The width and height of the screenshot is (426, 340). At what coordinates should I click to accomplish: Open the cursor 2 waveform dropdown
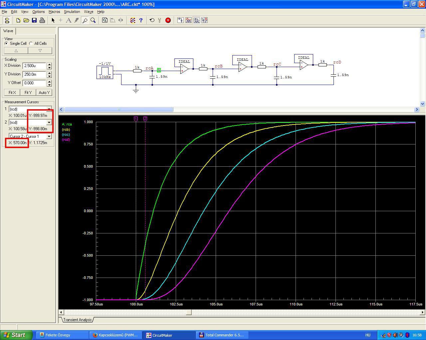coord(49,123)
